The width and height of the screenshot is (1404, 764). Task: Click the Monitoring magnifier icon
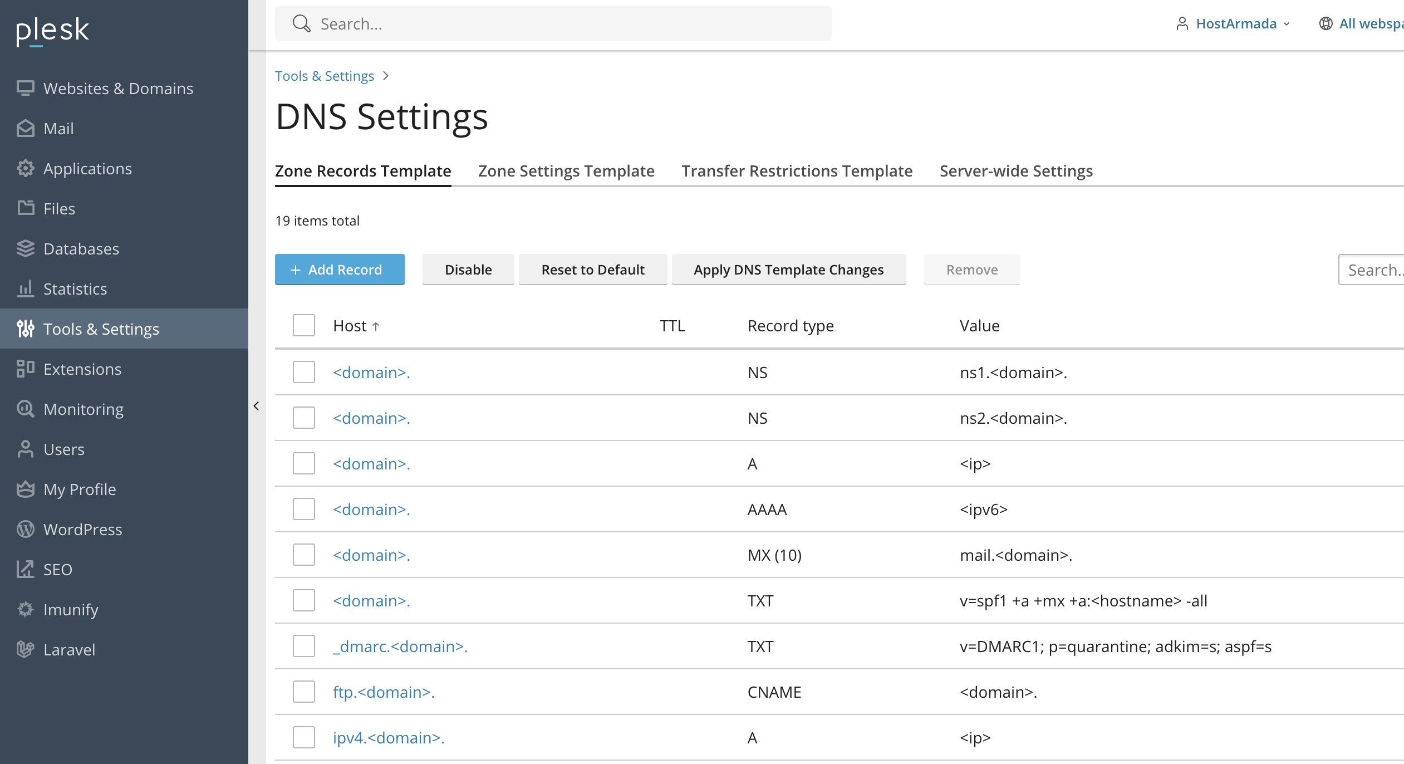pyautogui.click(x=26, y=409)
